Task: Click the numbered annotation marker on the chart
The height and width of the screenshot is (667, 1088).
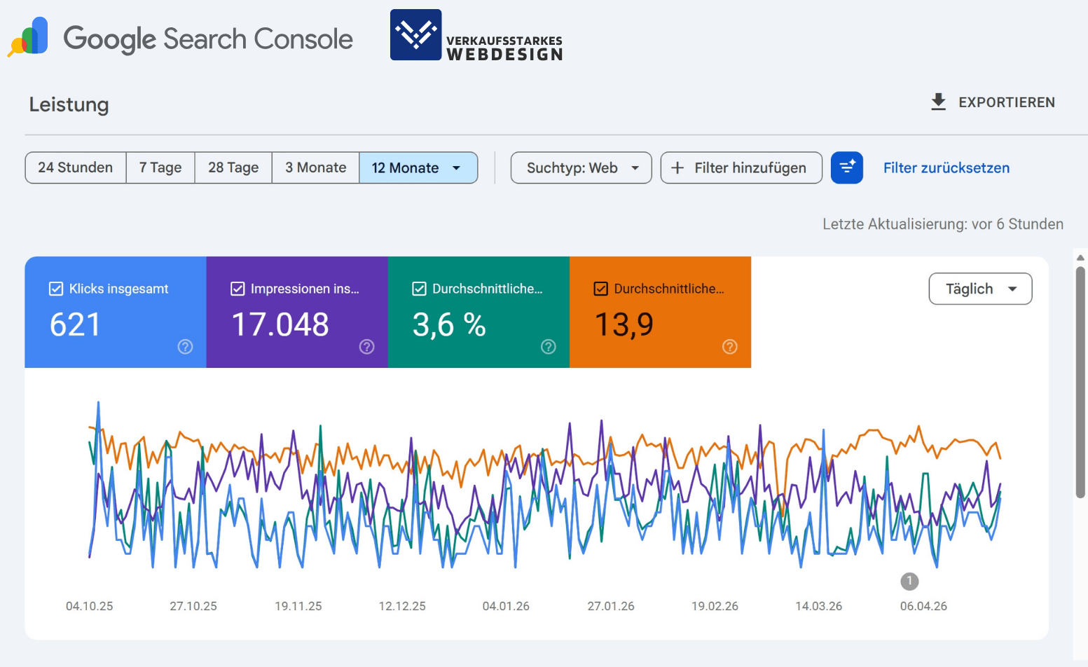Action: pos(909,581)
